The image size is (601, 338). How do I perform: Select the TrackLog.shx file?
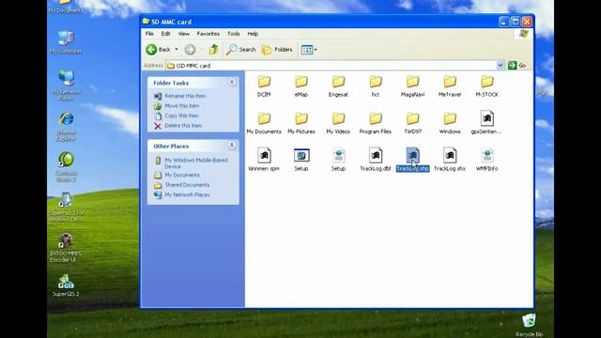coord(450,160)
